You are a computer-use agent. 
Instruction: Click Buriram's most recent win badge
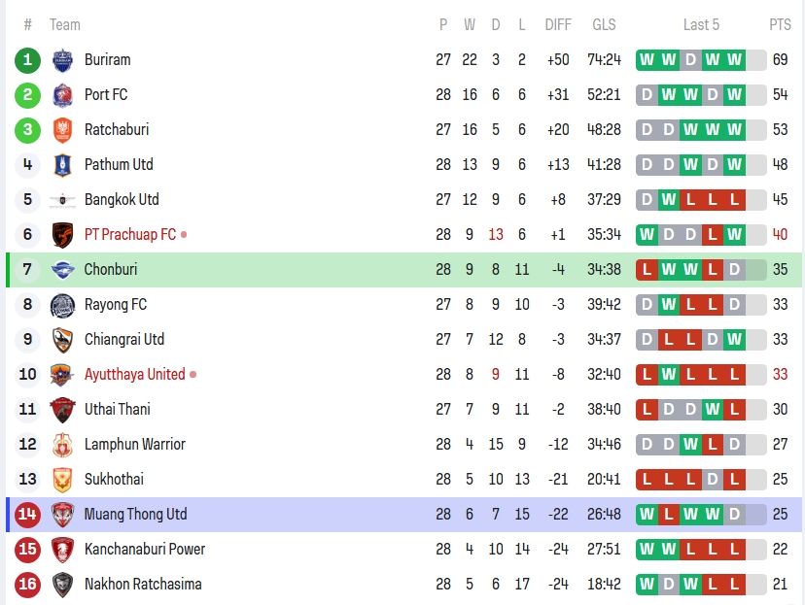click(734, 59)
